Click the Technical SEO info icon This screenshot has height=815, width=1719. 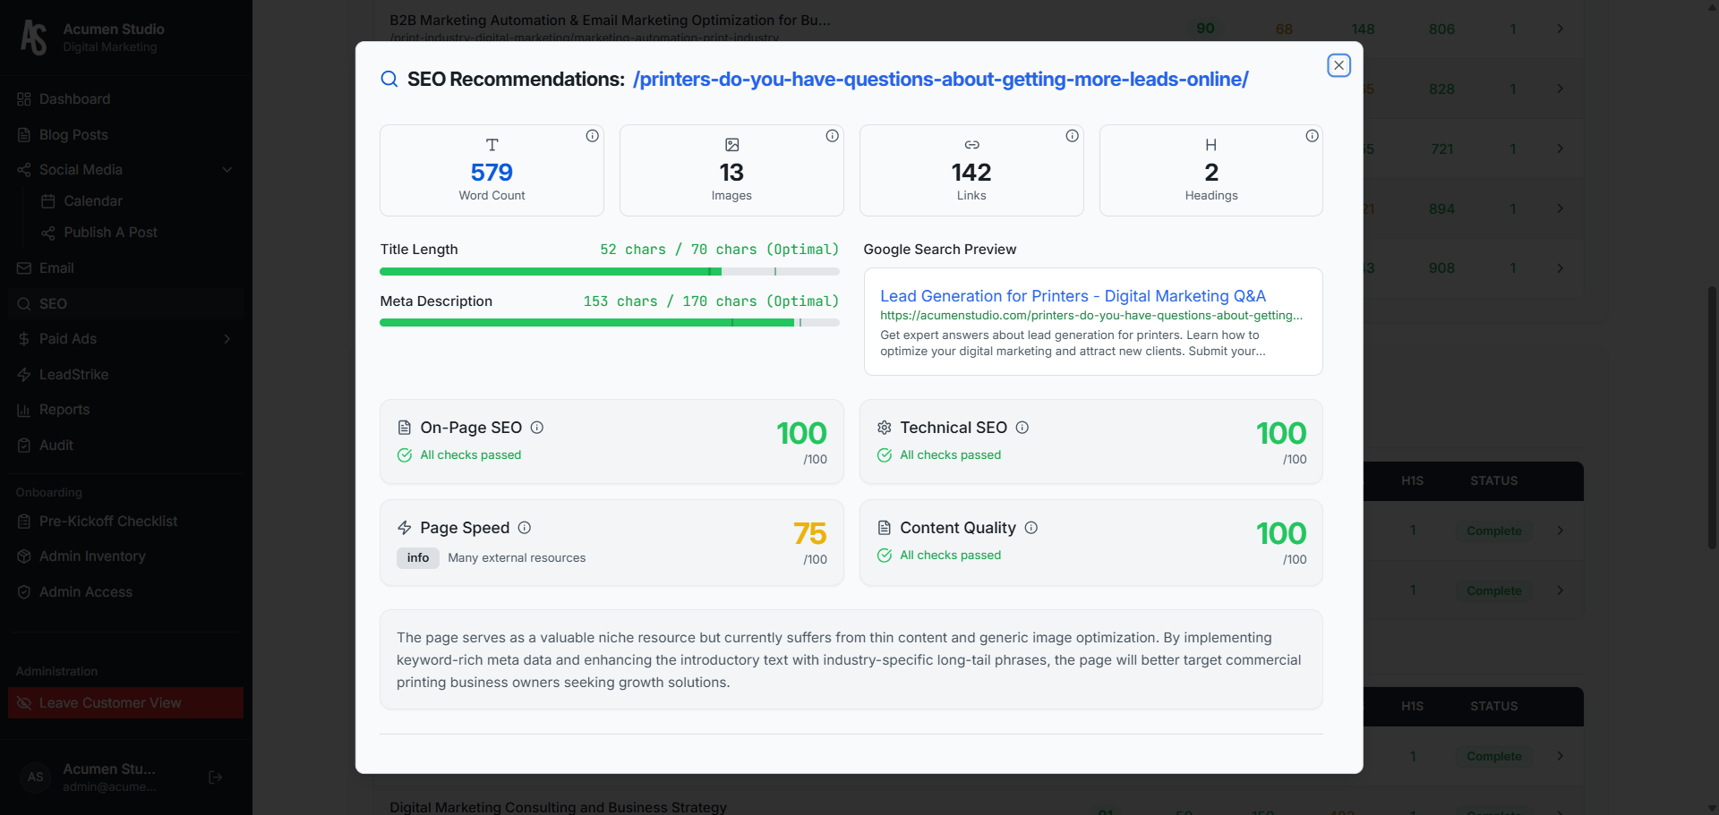1022,428
